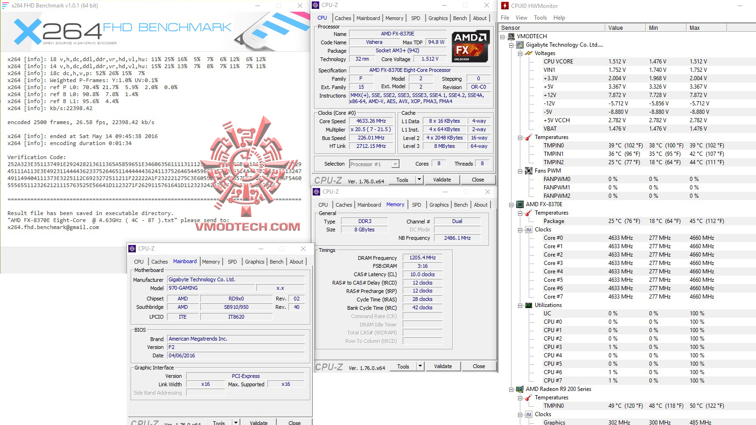Open the Tools dropdown arrow in the Memory CPU-Z window

(x=420, y=366)
